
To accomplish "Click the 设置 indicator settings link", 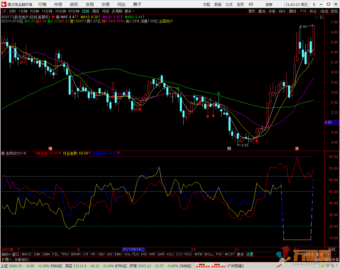I will 250,254.
